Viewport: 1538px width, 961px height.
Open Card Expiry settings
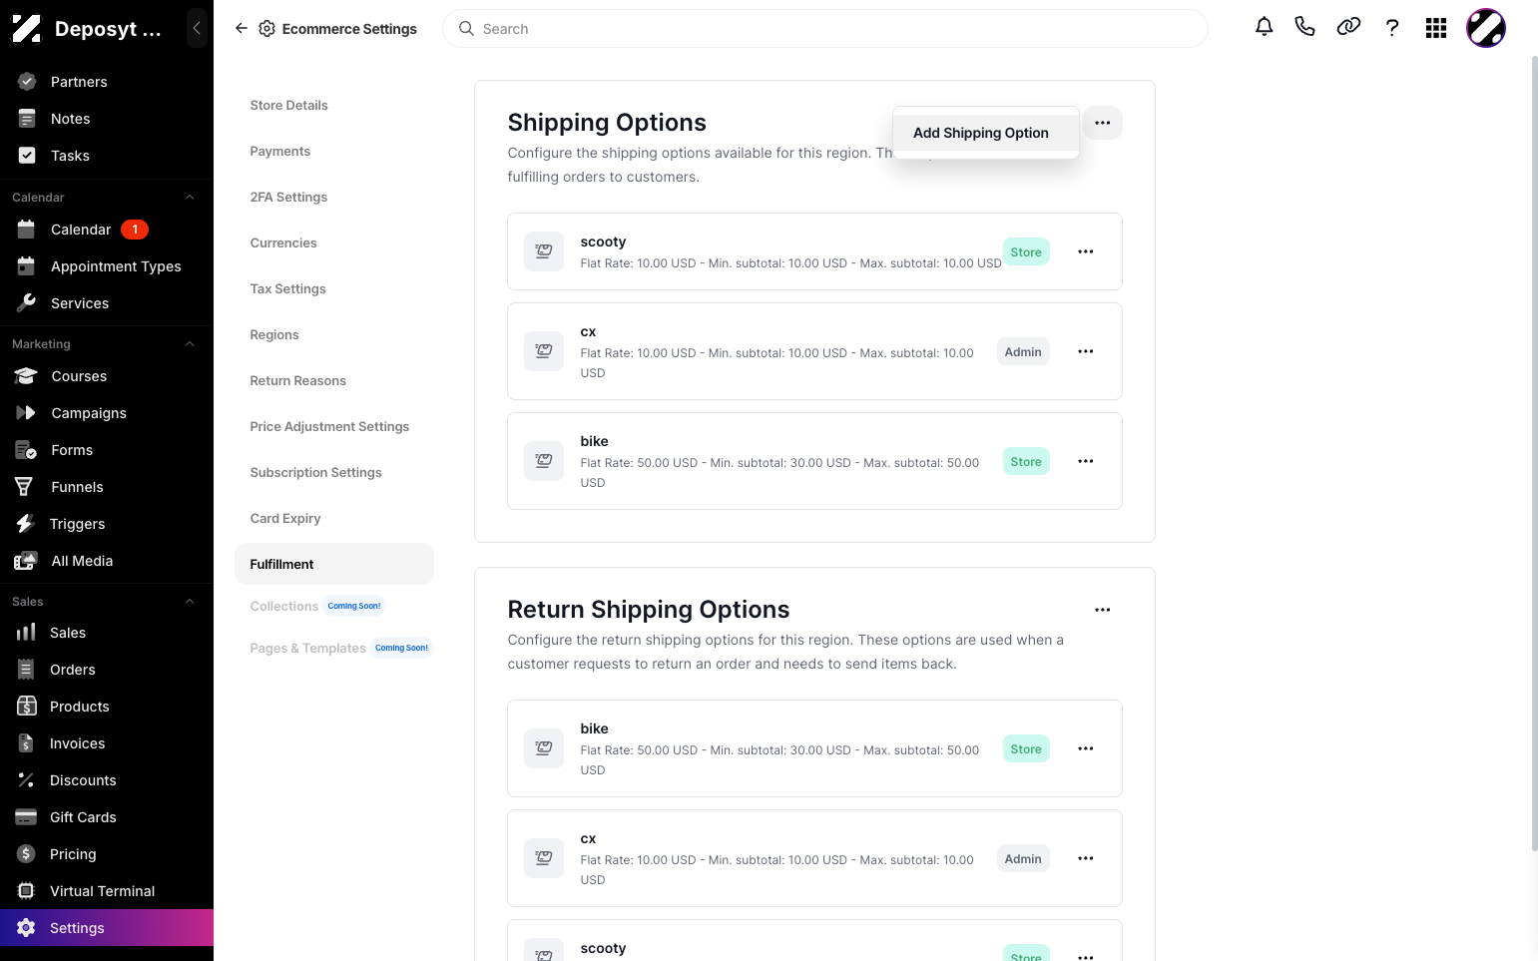pyautogui.click(x=285, y=518)
